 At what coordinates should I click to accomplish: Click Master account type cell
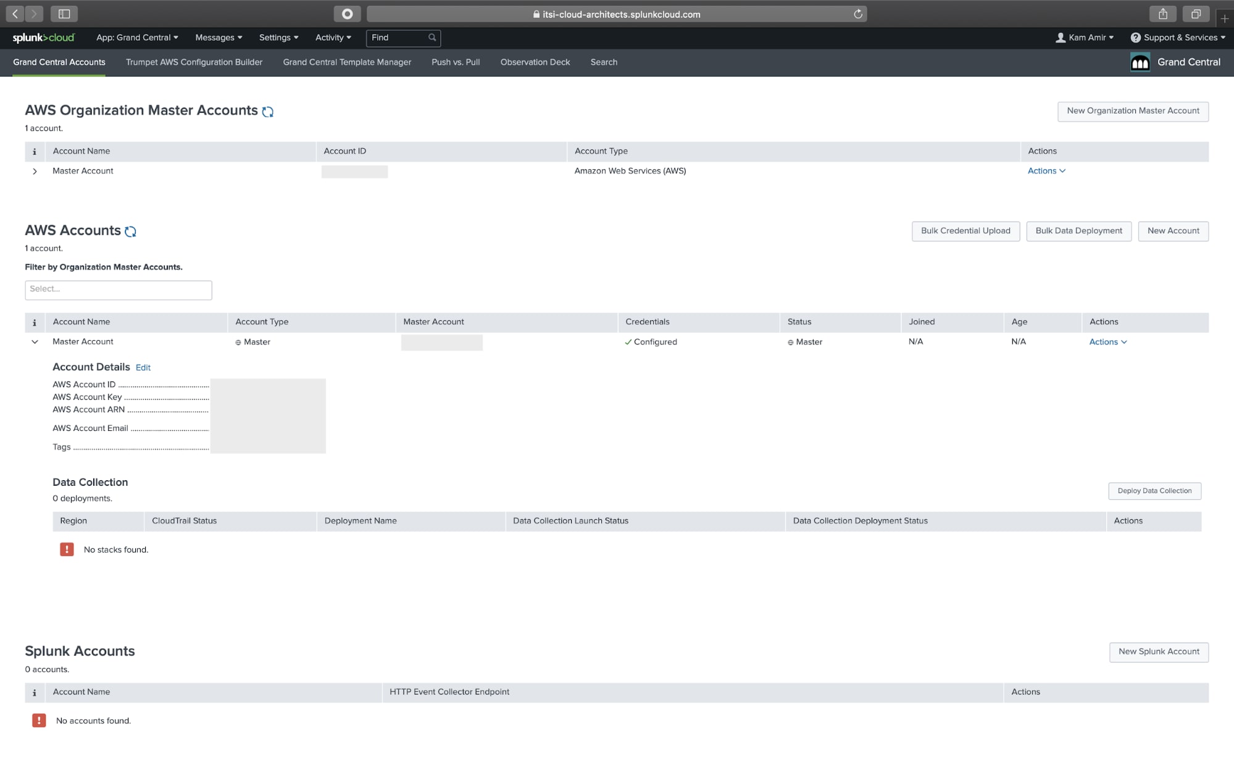tap(252, 342)
